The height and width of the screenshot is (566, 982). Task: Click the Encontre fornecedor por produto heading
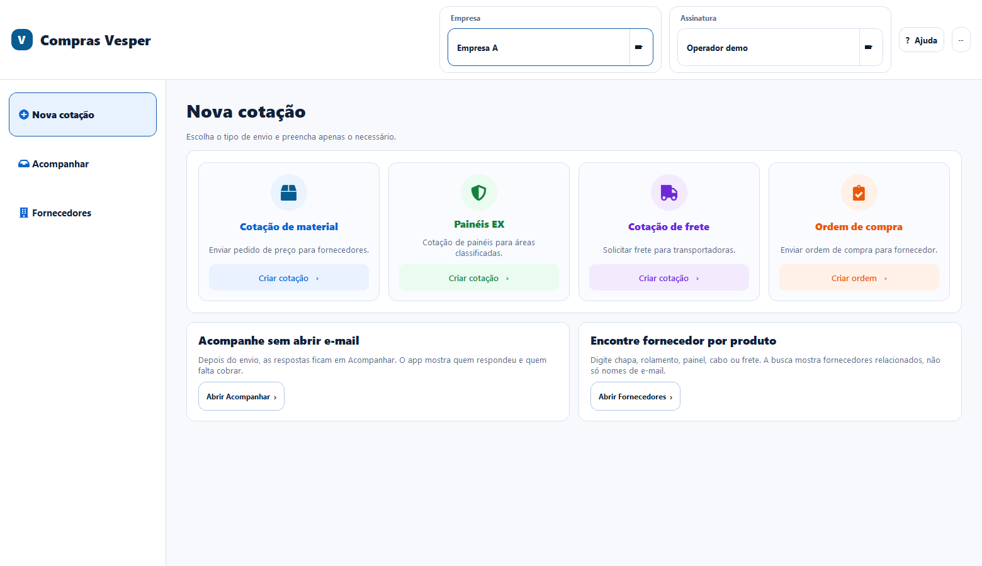pos(684,340)
